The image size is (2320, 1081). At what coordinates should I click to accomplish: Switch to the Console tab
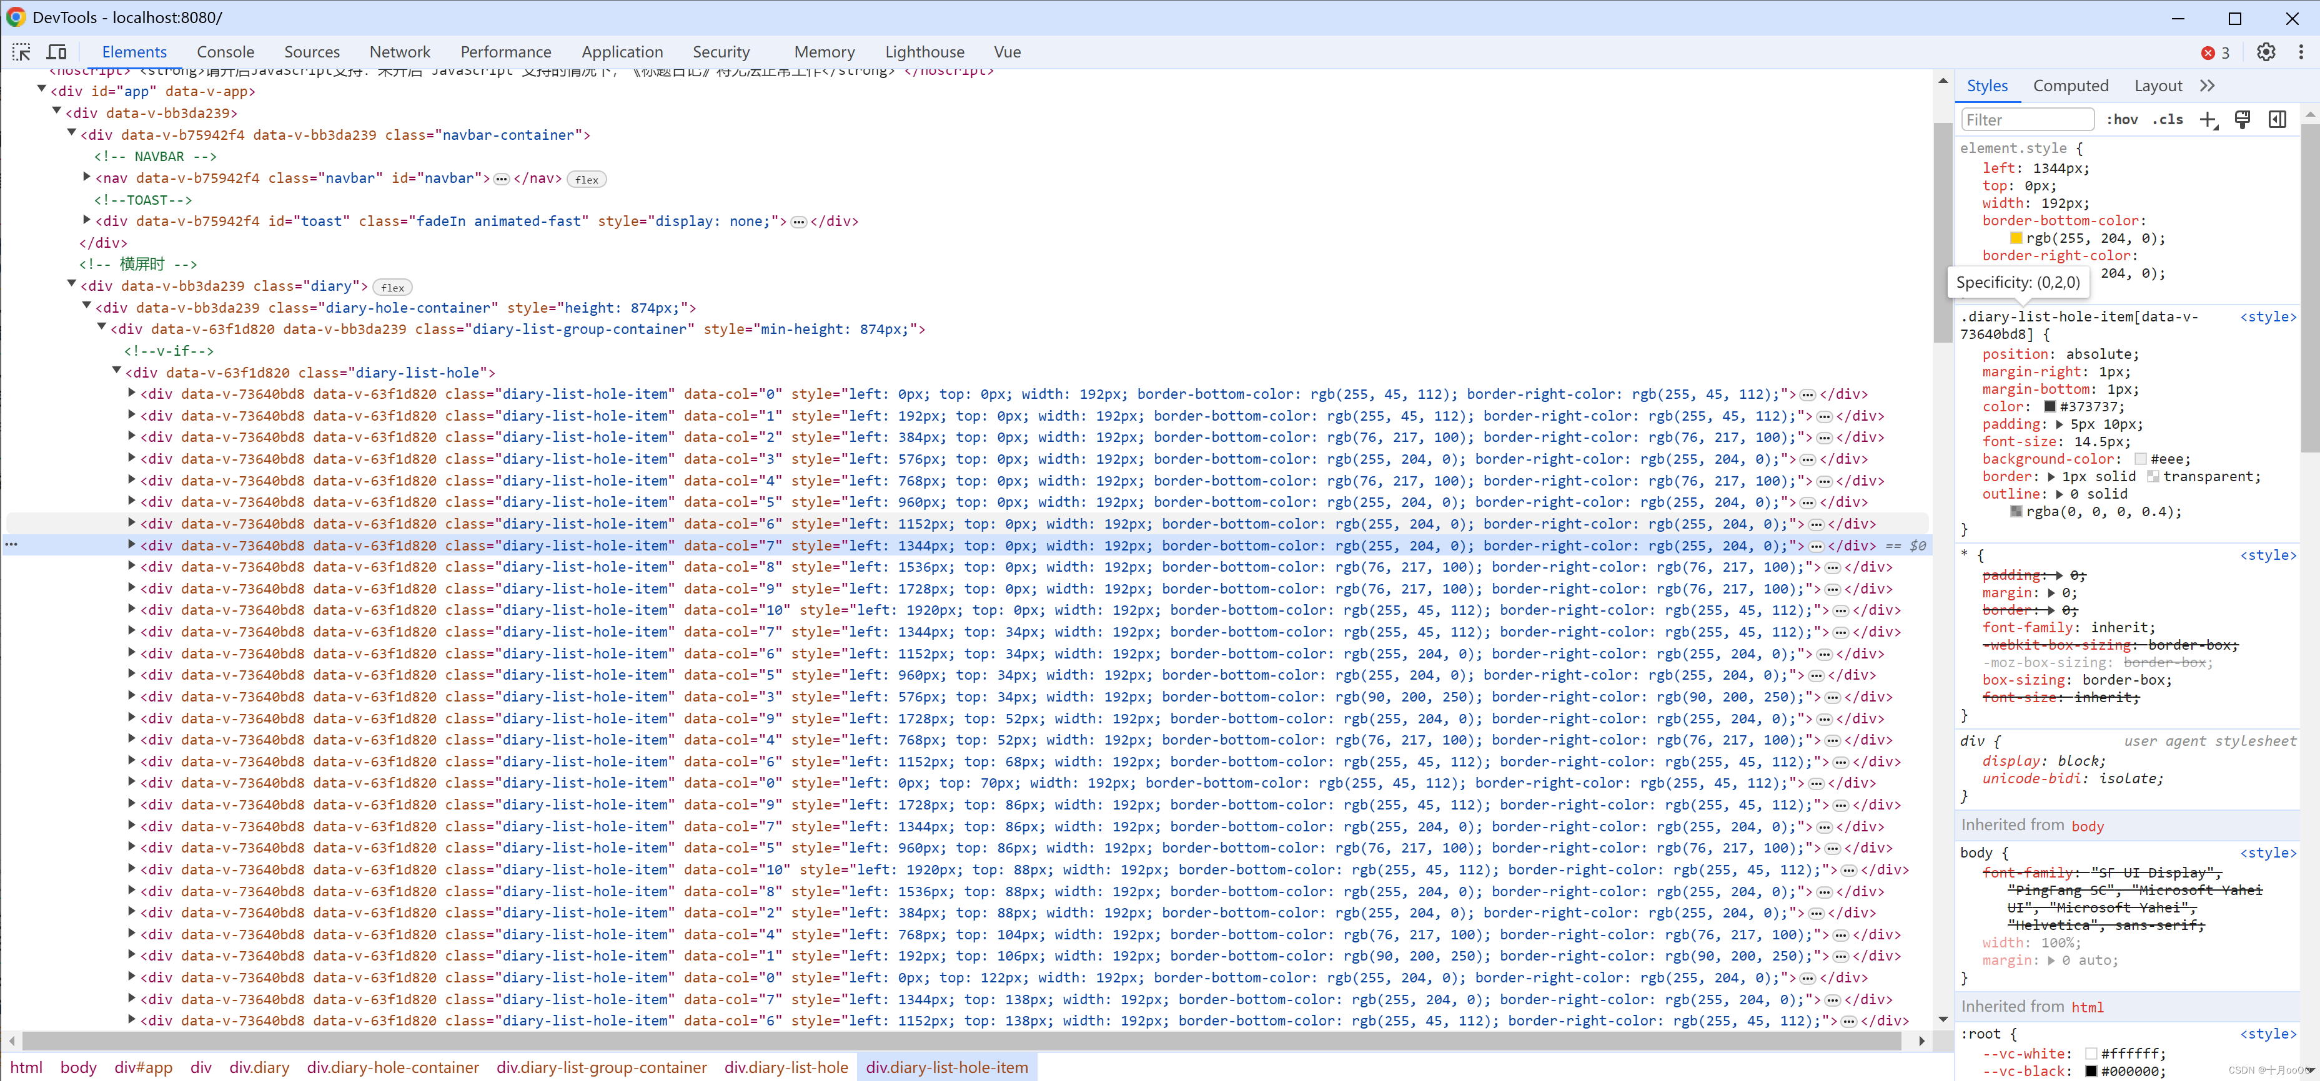(225, 52)
